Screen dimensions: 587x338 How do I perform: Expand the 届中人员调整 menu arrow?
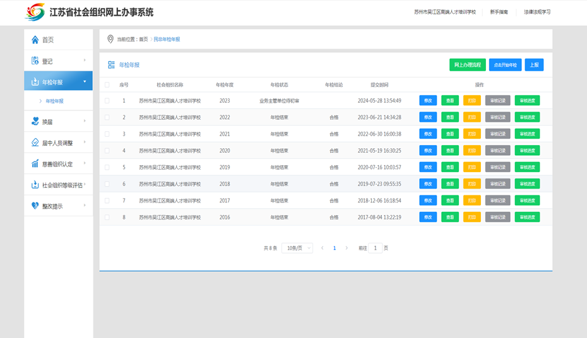85,142
